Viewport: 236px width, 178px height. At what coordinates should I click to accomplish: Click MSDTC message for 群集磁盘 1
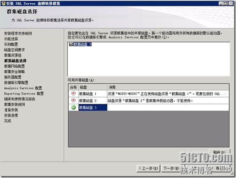click(168, 94)
